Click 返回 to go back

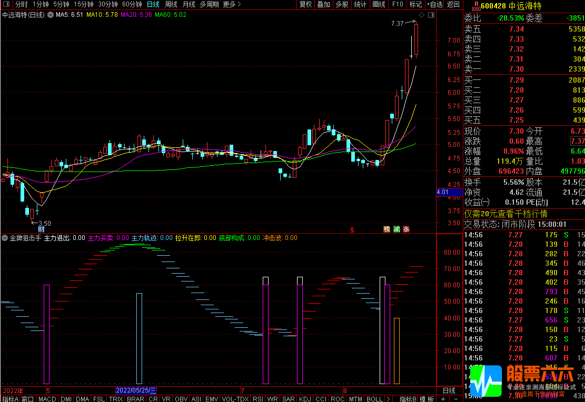click(453, 4)
